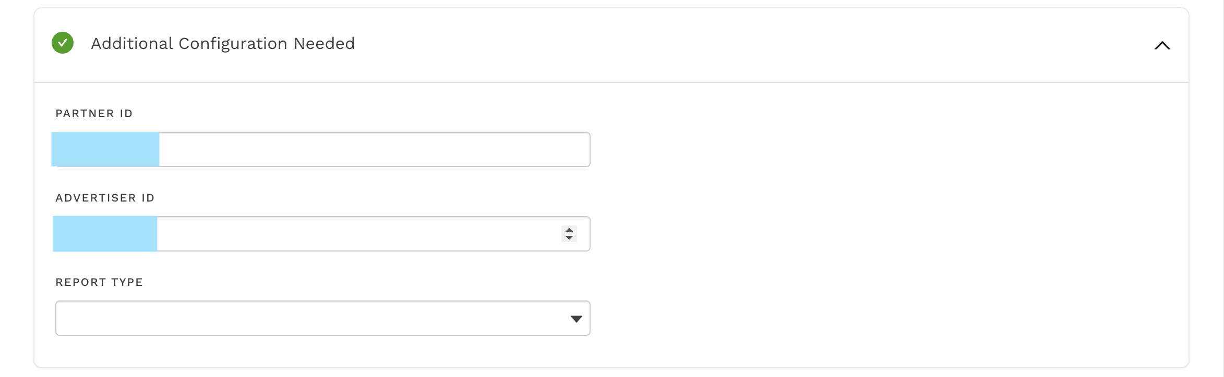Focus the Advertiser ID number field
The height and width of the screenshot is (377, 1224).
pos(355,234)
